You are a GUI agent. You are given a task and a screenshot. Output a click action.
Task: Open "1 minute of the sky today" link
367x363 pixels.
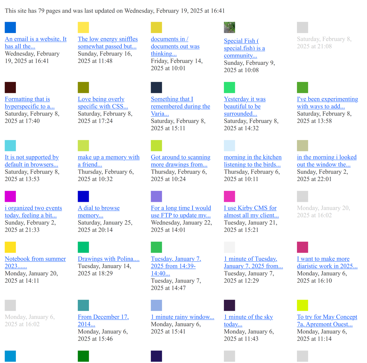pos(248,320)
